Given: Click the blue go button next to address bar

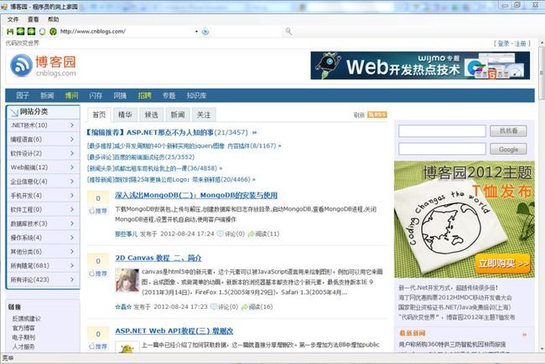Looking at the screenshot, I should pos(205,32).
